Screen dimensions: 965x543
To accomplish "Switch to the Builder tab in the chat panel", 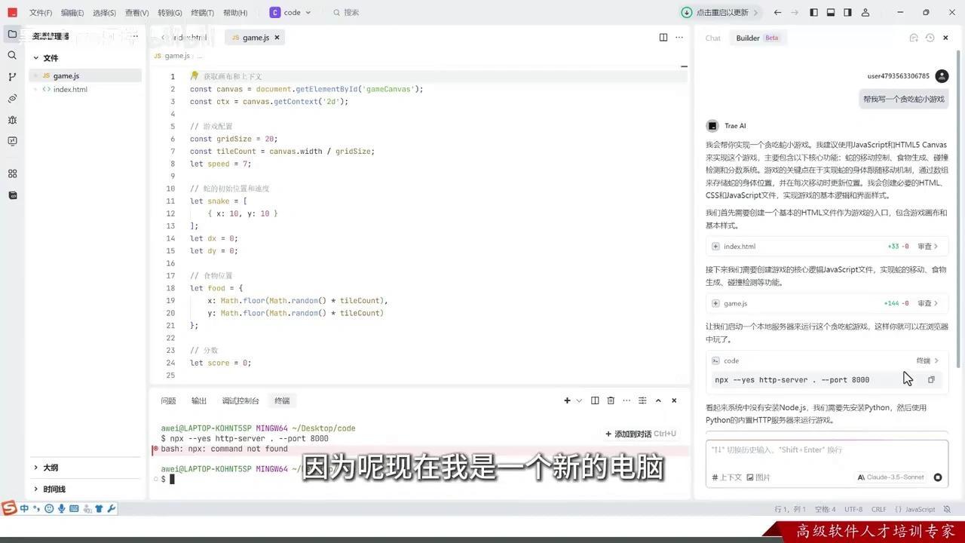I will pyautogui.click(x=747, y=38).
